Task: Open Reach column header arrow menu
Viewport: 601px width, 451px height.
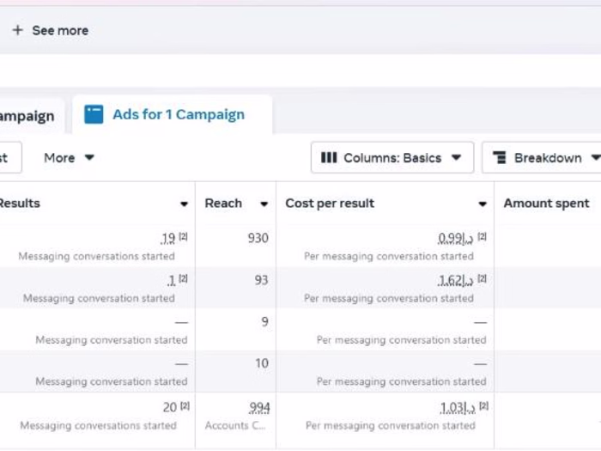Action: pos(264,204)
